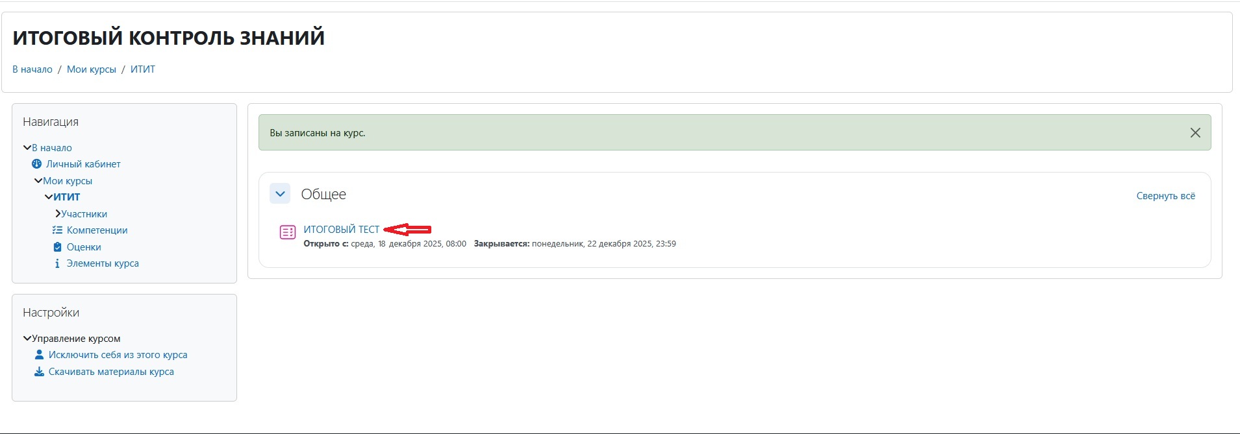Open the ИТОГОВЫЙ ТЕСТ quiz link
This screenshot has height=434, width=1240.
pyautogui.click(x=341, y=230)
